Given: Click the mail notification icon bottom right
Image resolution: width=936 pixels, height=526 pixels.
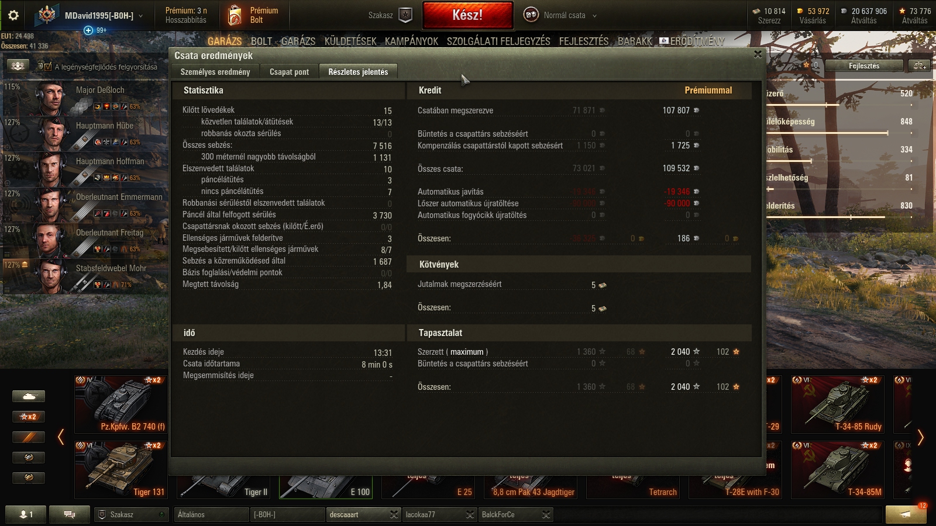Looking at the screenshot, I should pyautogui.click(x=906, y=514).
